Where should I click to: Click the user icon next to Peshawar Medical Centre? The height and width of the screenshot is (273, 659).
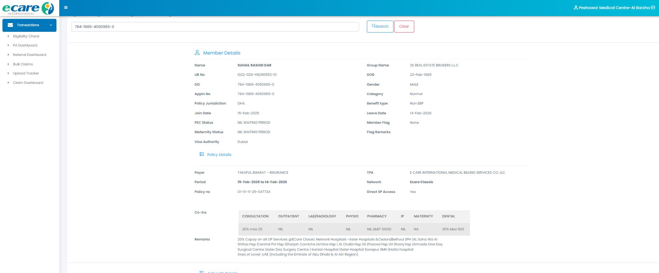coord(576,7)
